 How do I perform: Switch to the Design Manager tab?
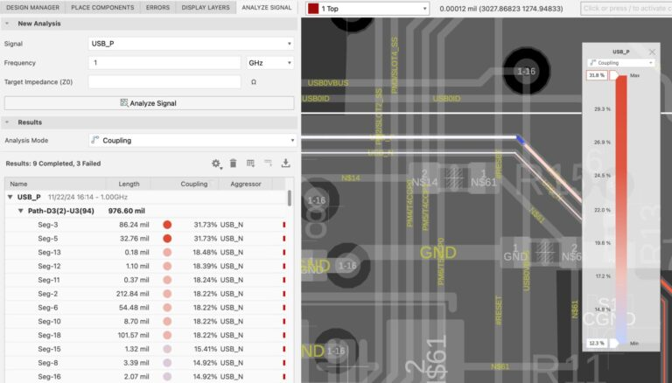[x=32, y=7]
